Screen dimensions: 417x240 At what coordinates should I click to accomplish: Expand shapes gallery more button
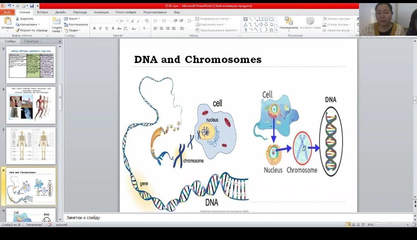click(x=277, y=30)
